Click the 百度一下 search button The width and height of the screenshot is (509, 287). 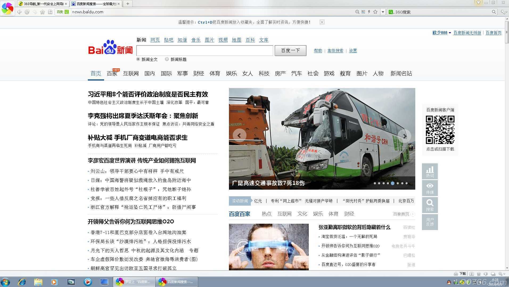(290, 51)
